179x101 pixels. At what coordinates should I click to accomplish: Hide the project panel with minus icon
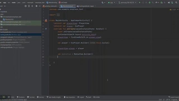(x=40, y=6)
